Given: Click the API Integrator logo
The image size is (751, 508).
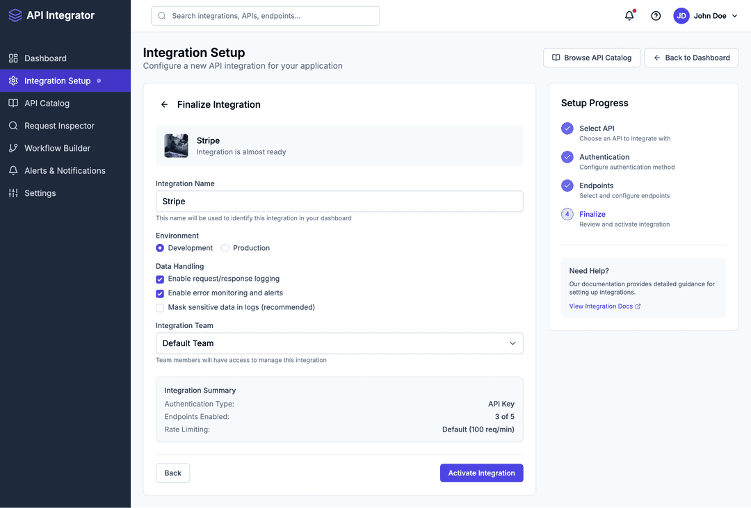Looking at the screenshot, I should [x=53, y=15].
